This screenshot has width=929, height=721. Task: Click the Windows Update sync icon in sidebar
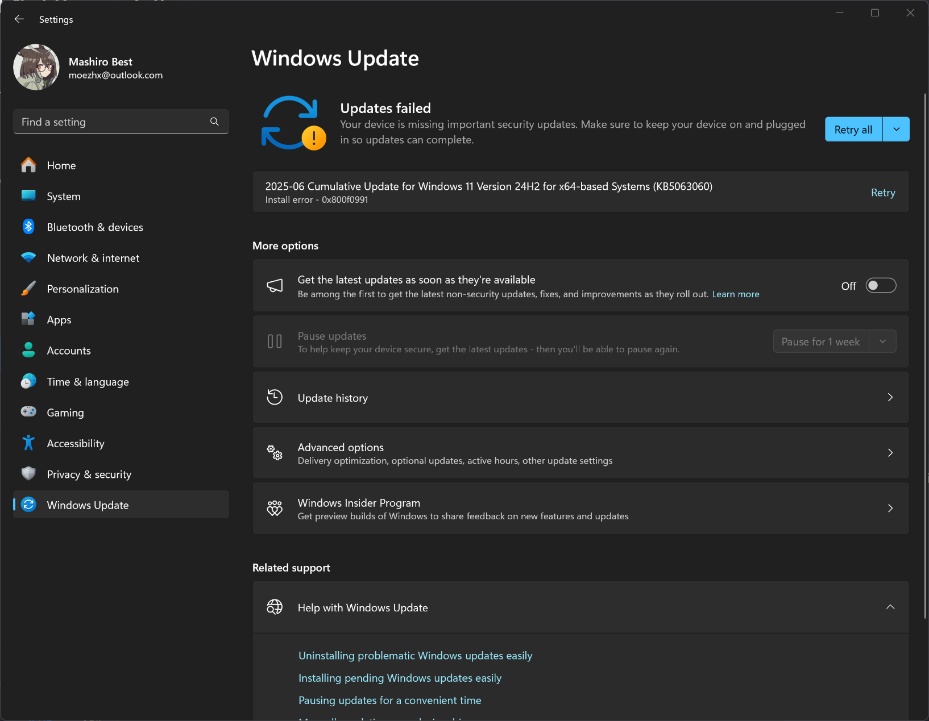(x=28, y=505)
